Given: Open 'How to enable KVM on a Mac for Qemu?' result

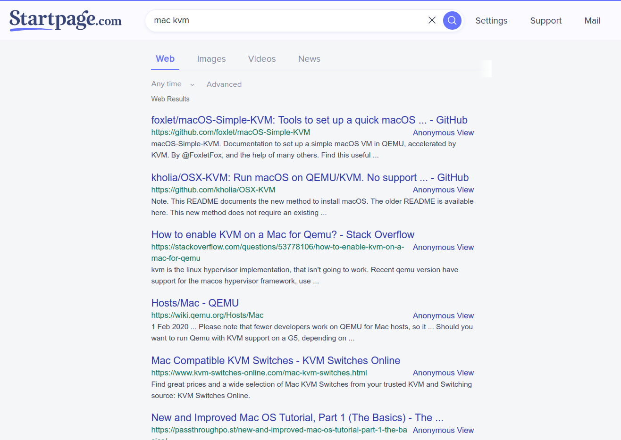Looking at the screenshot, I should 283,234.
